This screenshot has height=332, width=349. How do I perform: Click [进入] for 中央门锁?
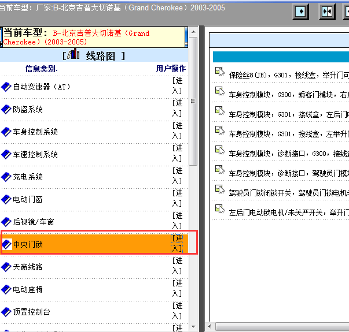coord(177,244)
